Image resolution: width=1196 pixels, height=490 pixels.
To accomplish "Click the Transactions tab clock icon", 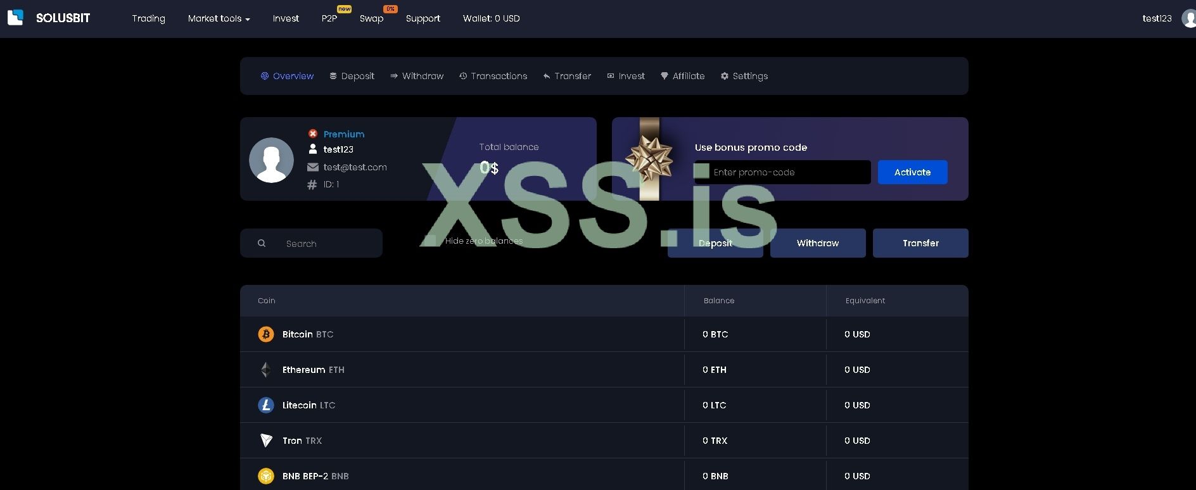I will (463, 76).
